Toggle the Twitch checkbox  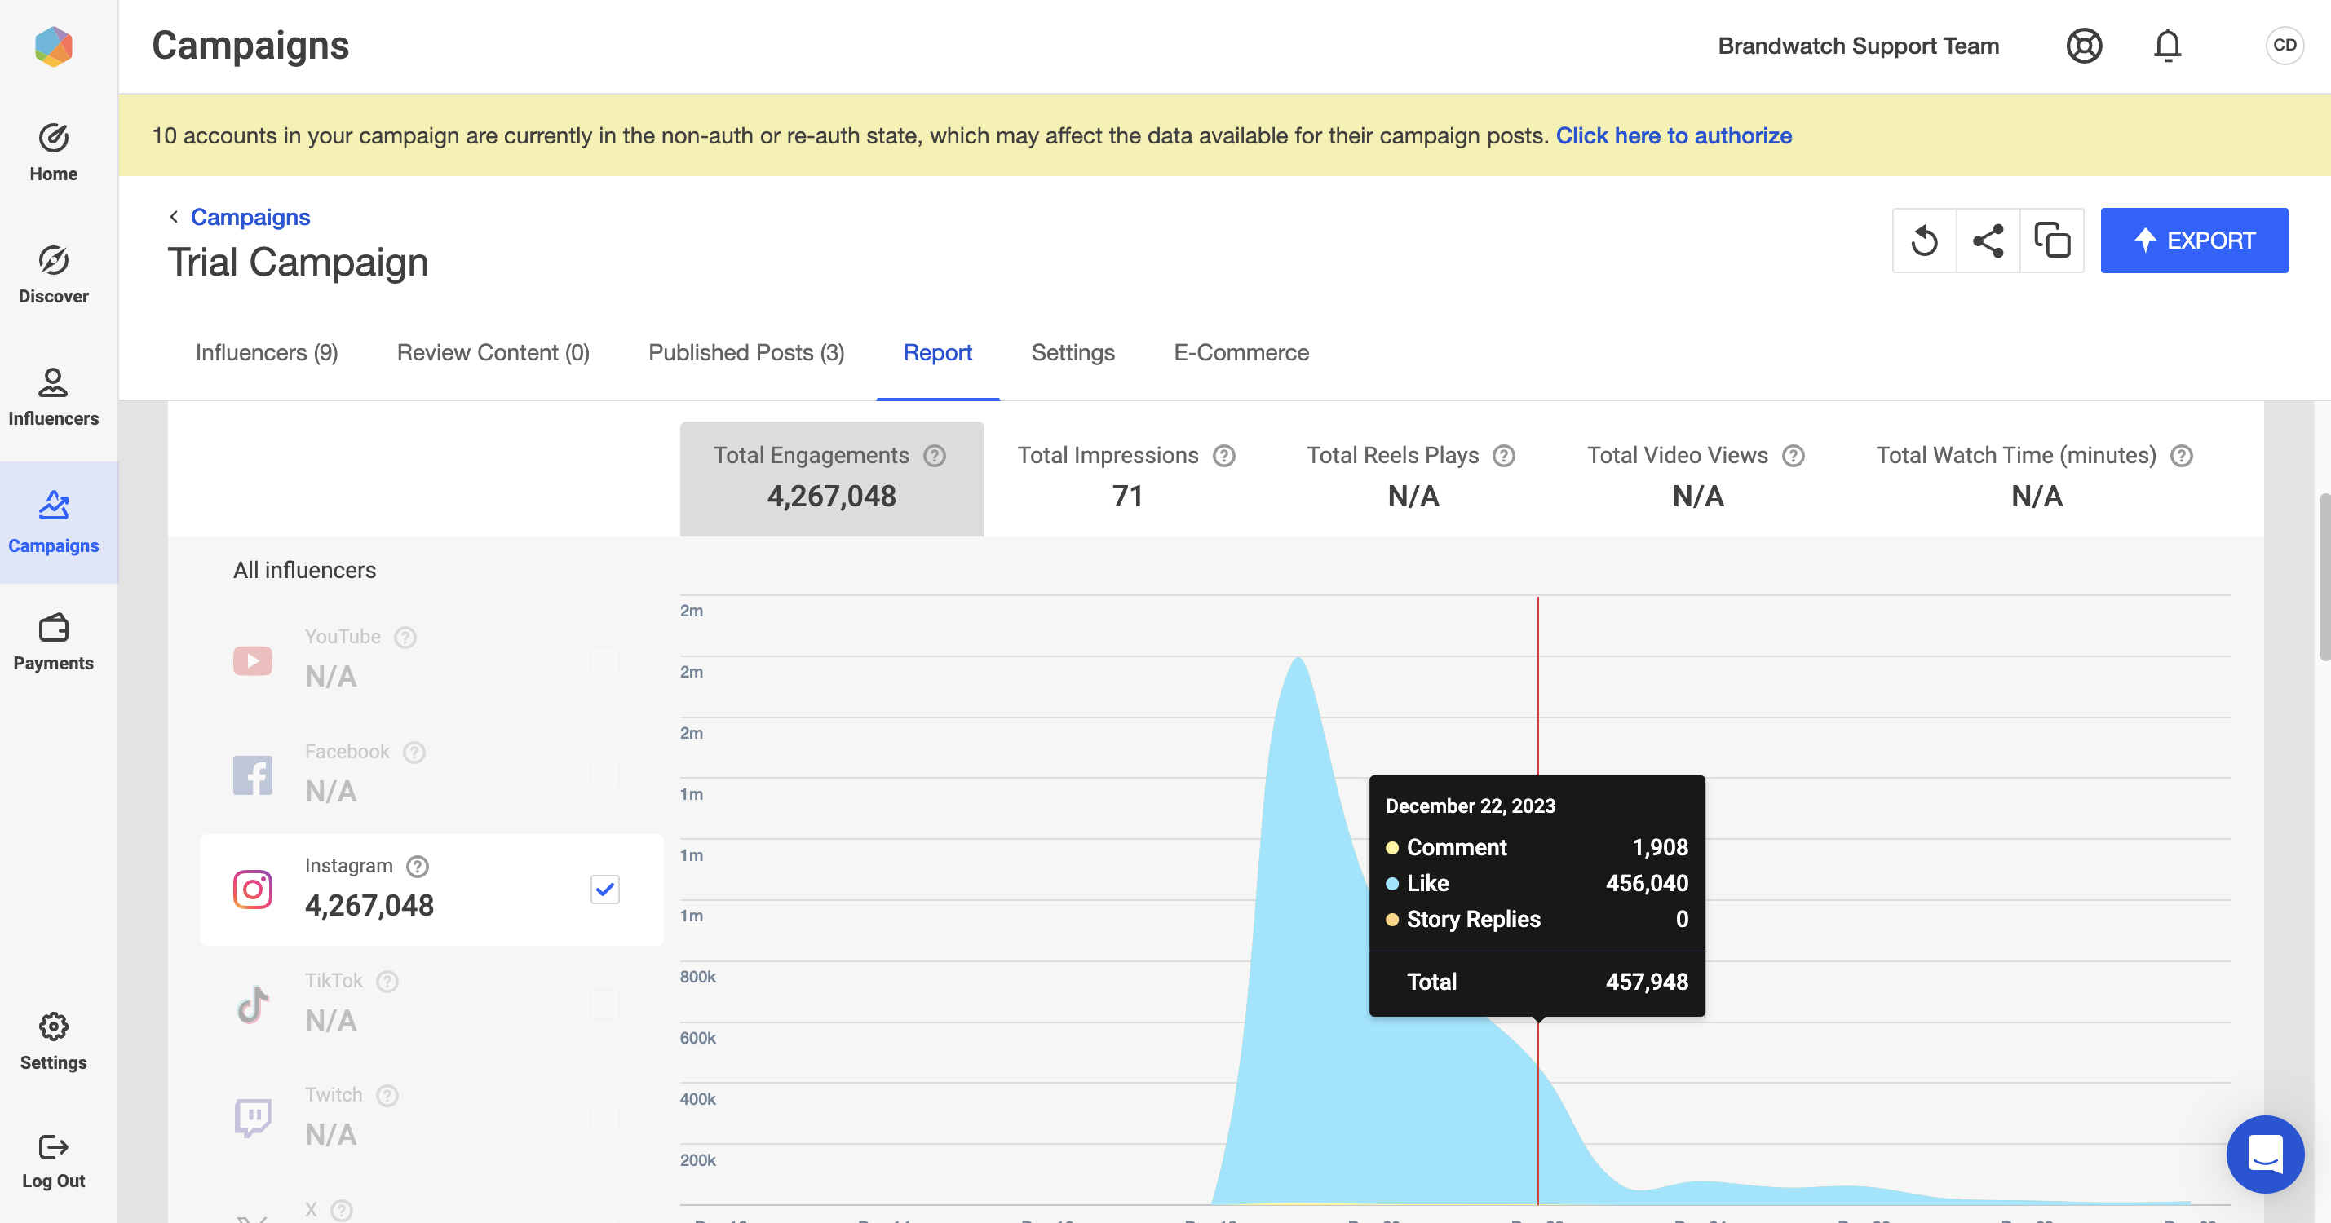604,1119
